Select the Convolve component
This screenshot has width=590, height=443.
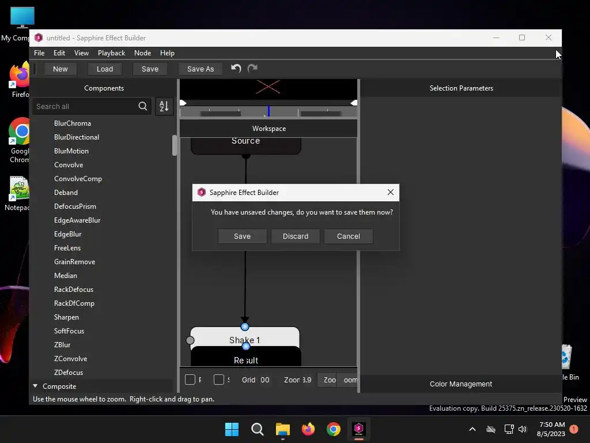[69, 165]
